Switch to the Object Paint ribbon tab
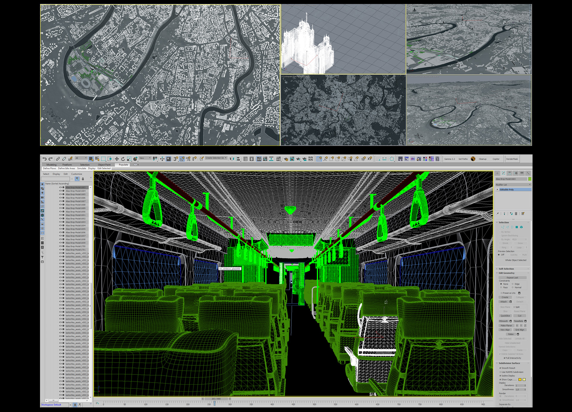This screenshot has width=572, height=412. (104, 165)
